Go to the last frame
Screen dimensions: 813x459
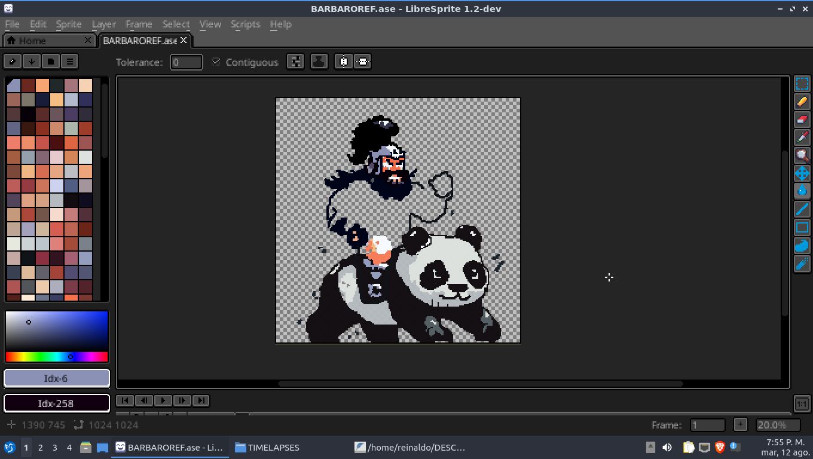(x=201, y=400)
